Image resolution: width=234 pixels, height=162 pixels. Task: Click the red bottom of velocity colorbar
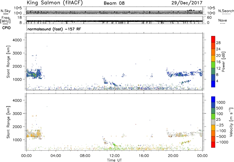[213, 145]
